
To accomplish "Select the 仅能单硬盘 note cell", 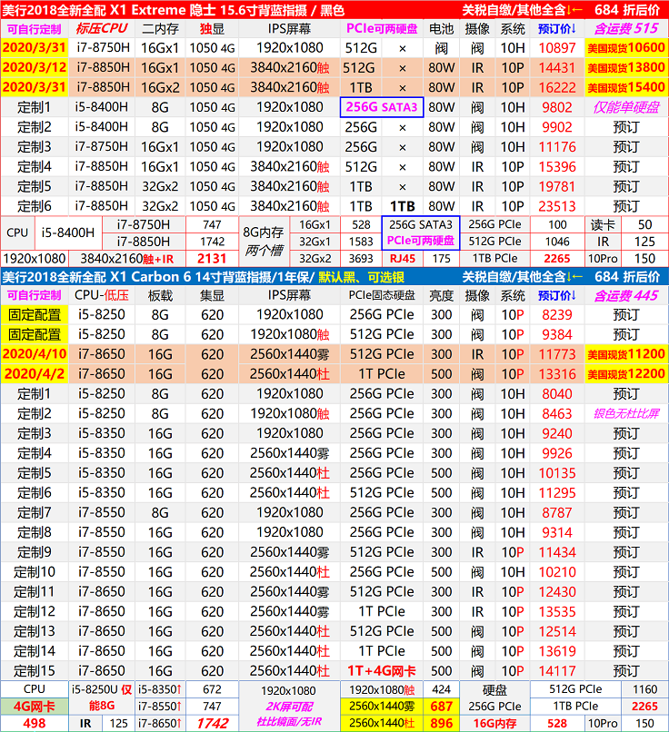I will coord(625,107).
